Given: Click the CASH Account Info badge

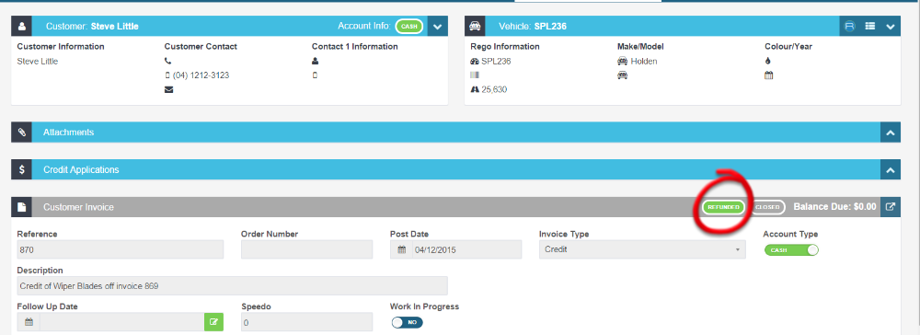Looking at the screenshot, I should coord(409,27).
